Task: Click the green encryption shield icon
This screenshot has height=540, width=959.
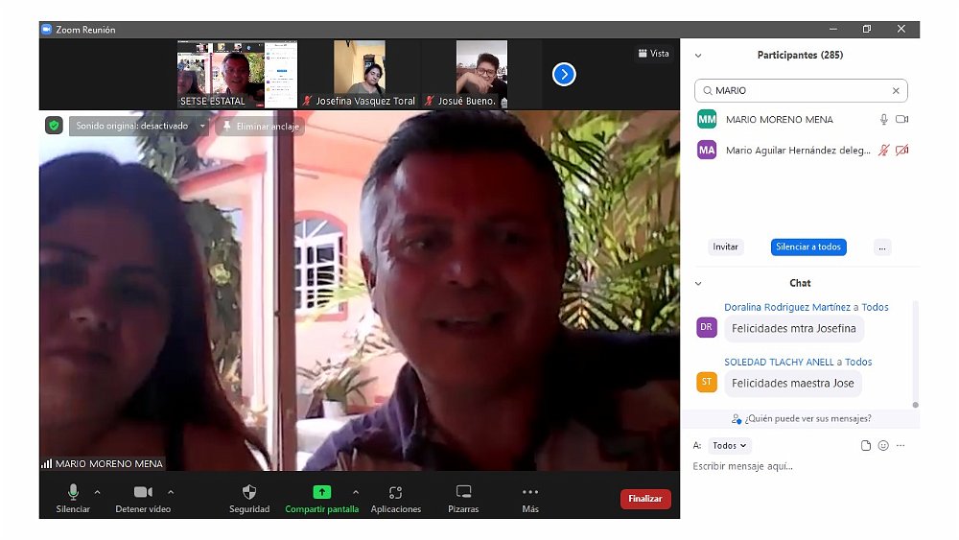Action: click(54, 126)
